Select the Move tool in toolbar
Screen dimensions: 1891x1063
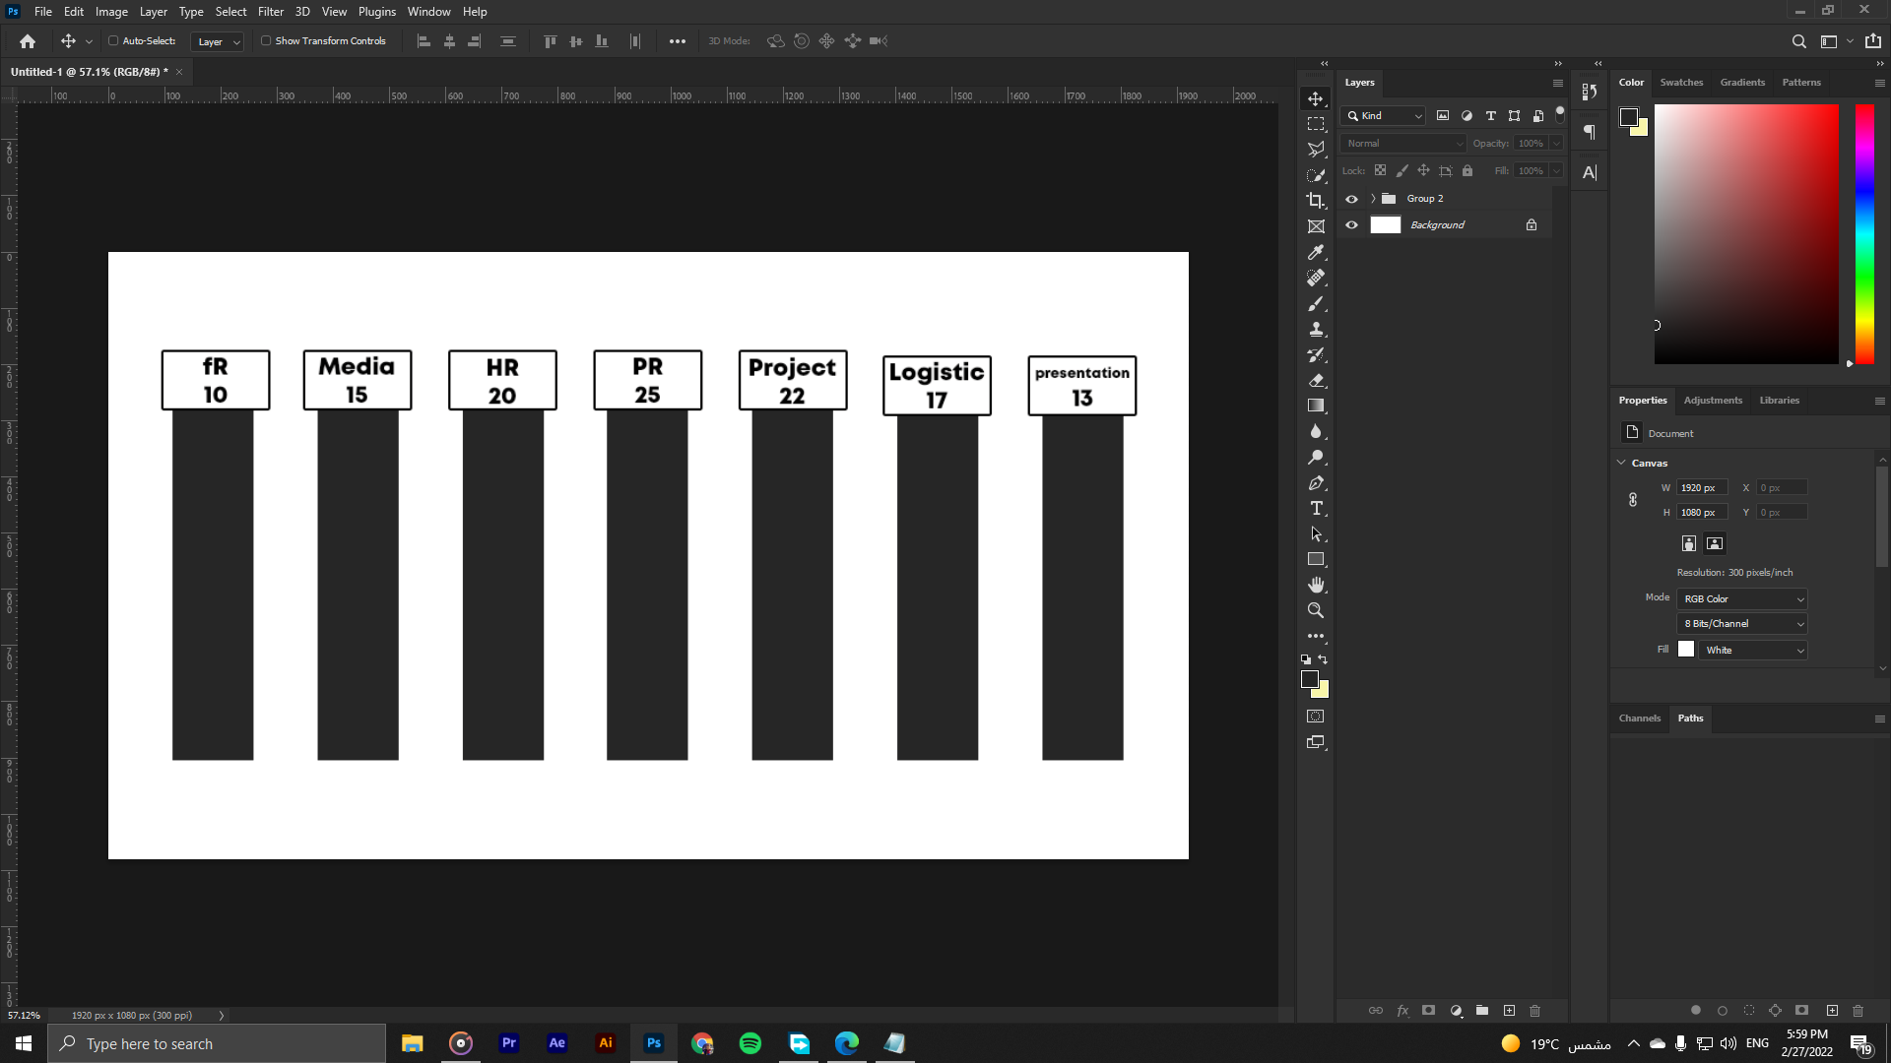click(x=1316, y=98)
